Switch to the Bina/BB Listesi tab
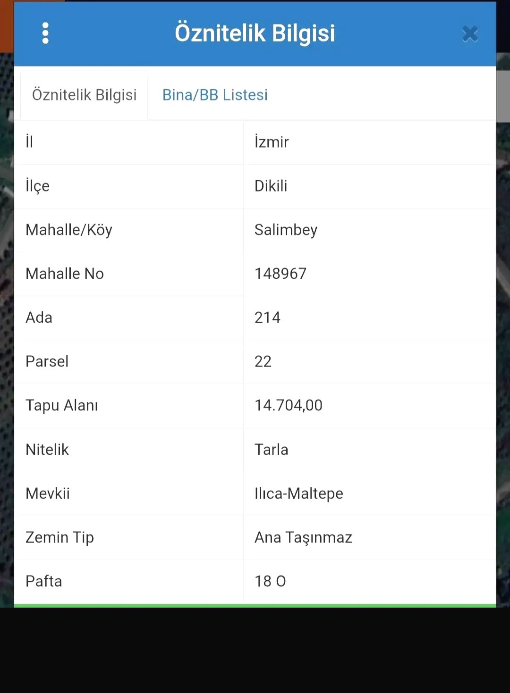The height and width of the screenshot is (693, 510). [215, 95]
